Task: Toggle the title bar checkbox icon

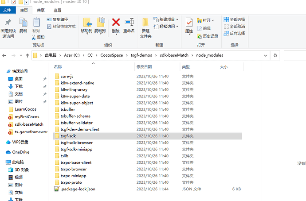Action: point(13,2)
